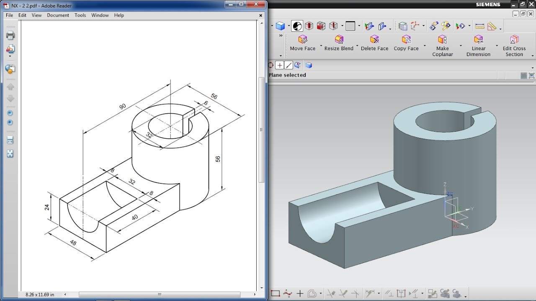Viewport: 536px width, 301px height.
Task: Toggle the Point on Face snap option
Action: [x=298, y=65]
